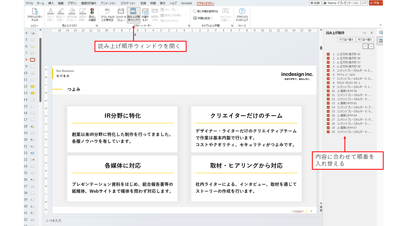The height and width of the screenshot is (226, 407).
Task: Select yellow slide 12 thumbnail
Action: (33, 87)
